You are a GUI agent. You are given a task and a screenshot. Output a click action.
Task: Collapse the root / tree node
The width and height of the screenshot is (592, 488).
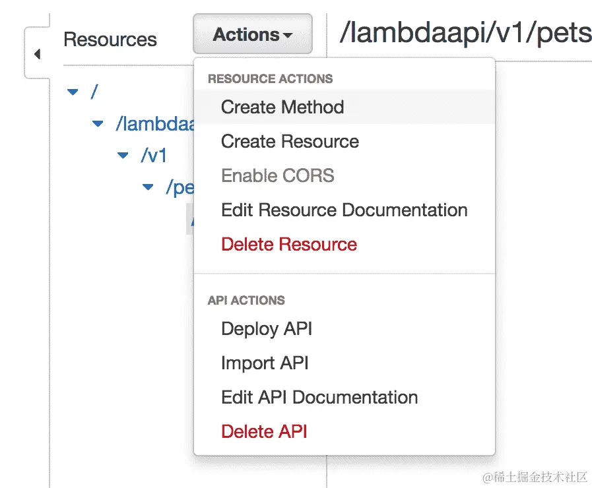(x=73, y=92)
